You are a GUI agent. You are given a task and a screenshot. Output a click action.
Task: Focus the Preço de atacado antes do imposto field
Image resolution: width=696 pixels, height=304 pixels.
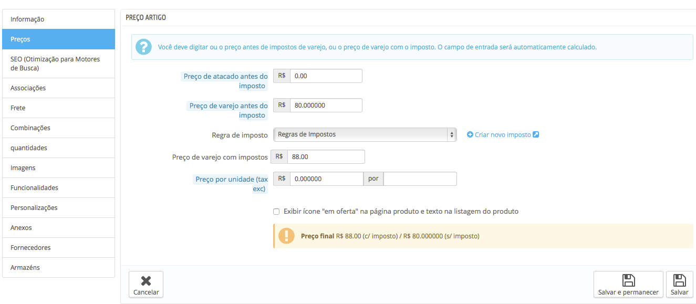pyautogui.click(x=326, y=76)
